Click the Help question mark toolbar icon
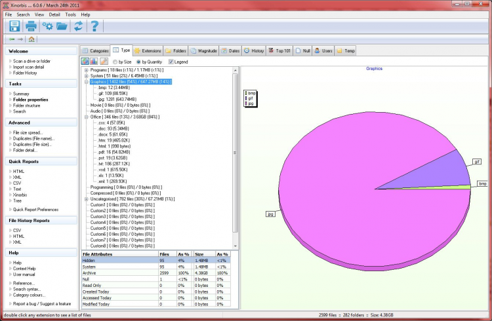The width and height of the screenshot is (492, 321). pyautogui.click(x=94, y=26)
